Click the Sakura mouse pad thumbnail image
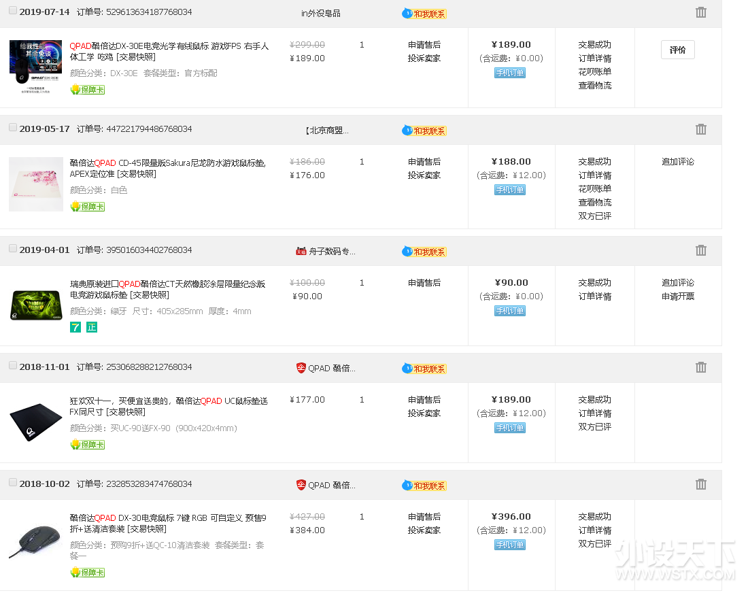The height and width of the screenshot is (593, 748). click(x=36, y=184)
